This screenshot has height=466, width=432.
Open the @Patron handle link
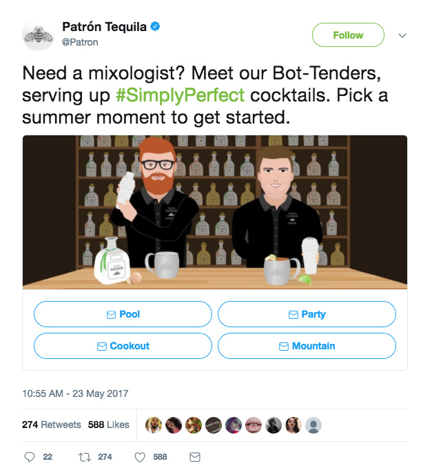[x=80, y=42]
